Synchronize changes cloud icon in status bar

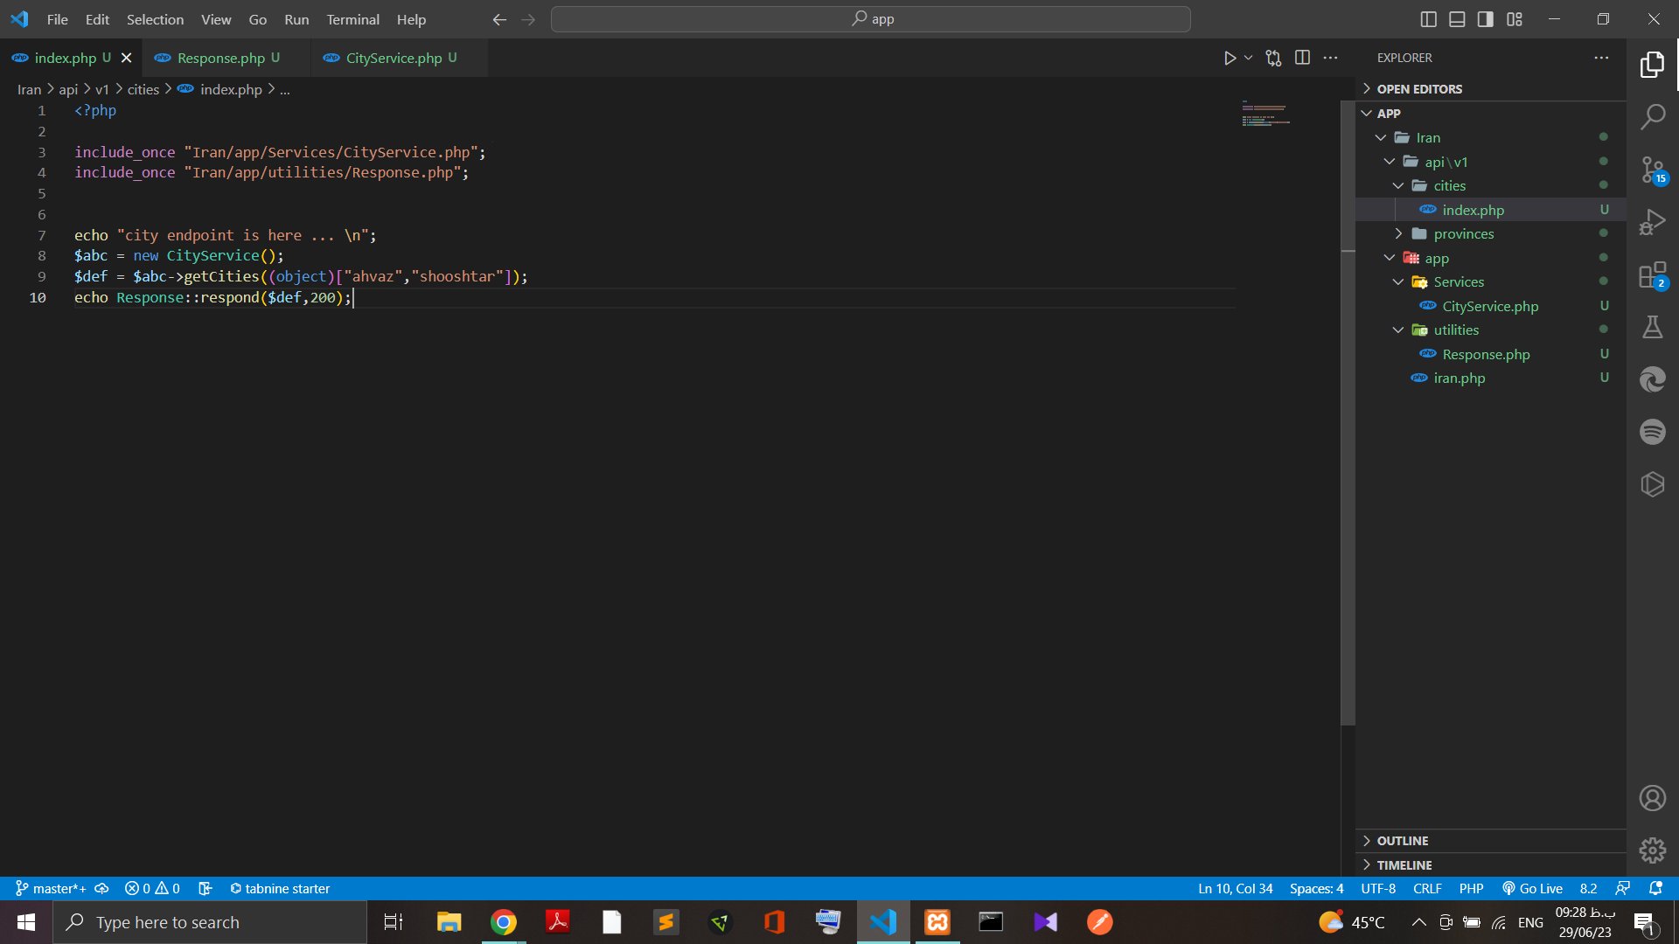pos(101,888)
